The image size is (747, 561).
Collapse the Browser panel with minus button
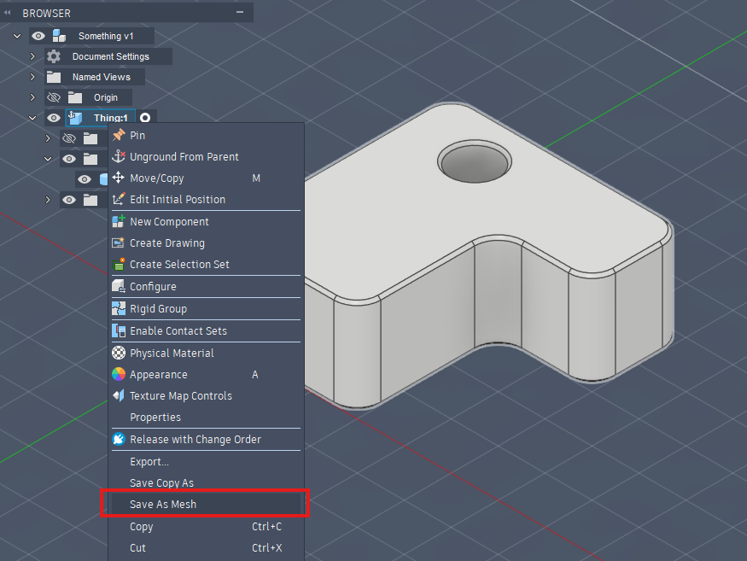[x=240, y=13]
